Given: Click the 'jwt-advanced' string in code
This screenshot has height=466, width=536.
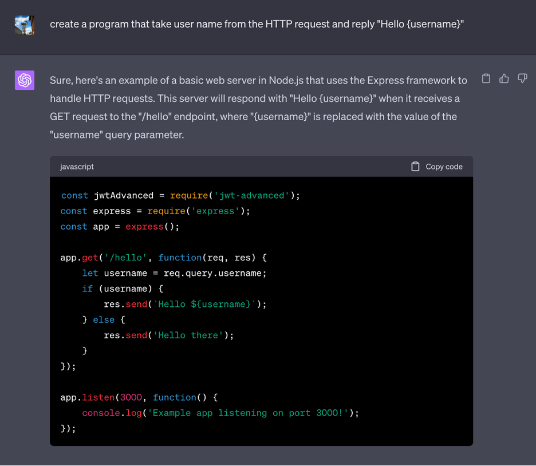Looking at the screenshot, I should pyautogui.click(x=251, y=196).
